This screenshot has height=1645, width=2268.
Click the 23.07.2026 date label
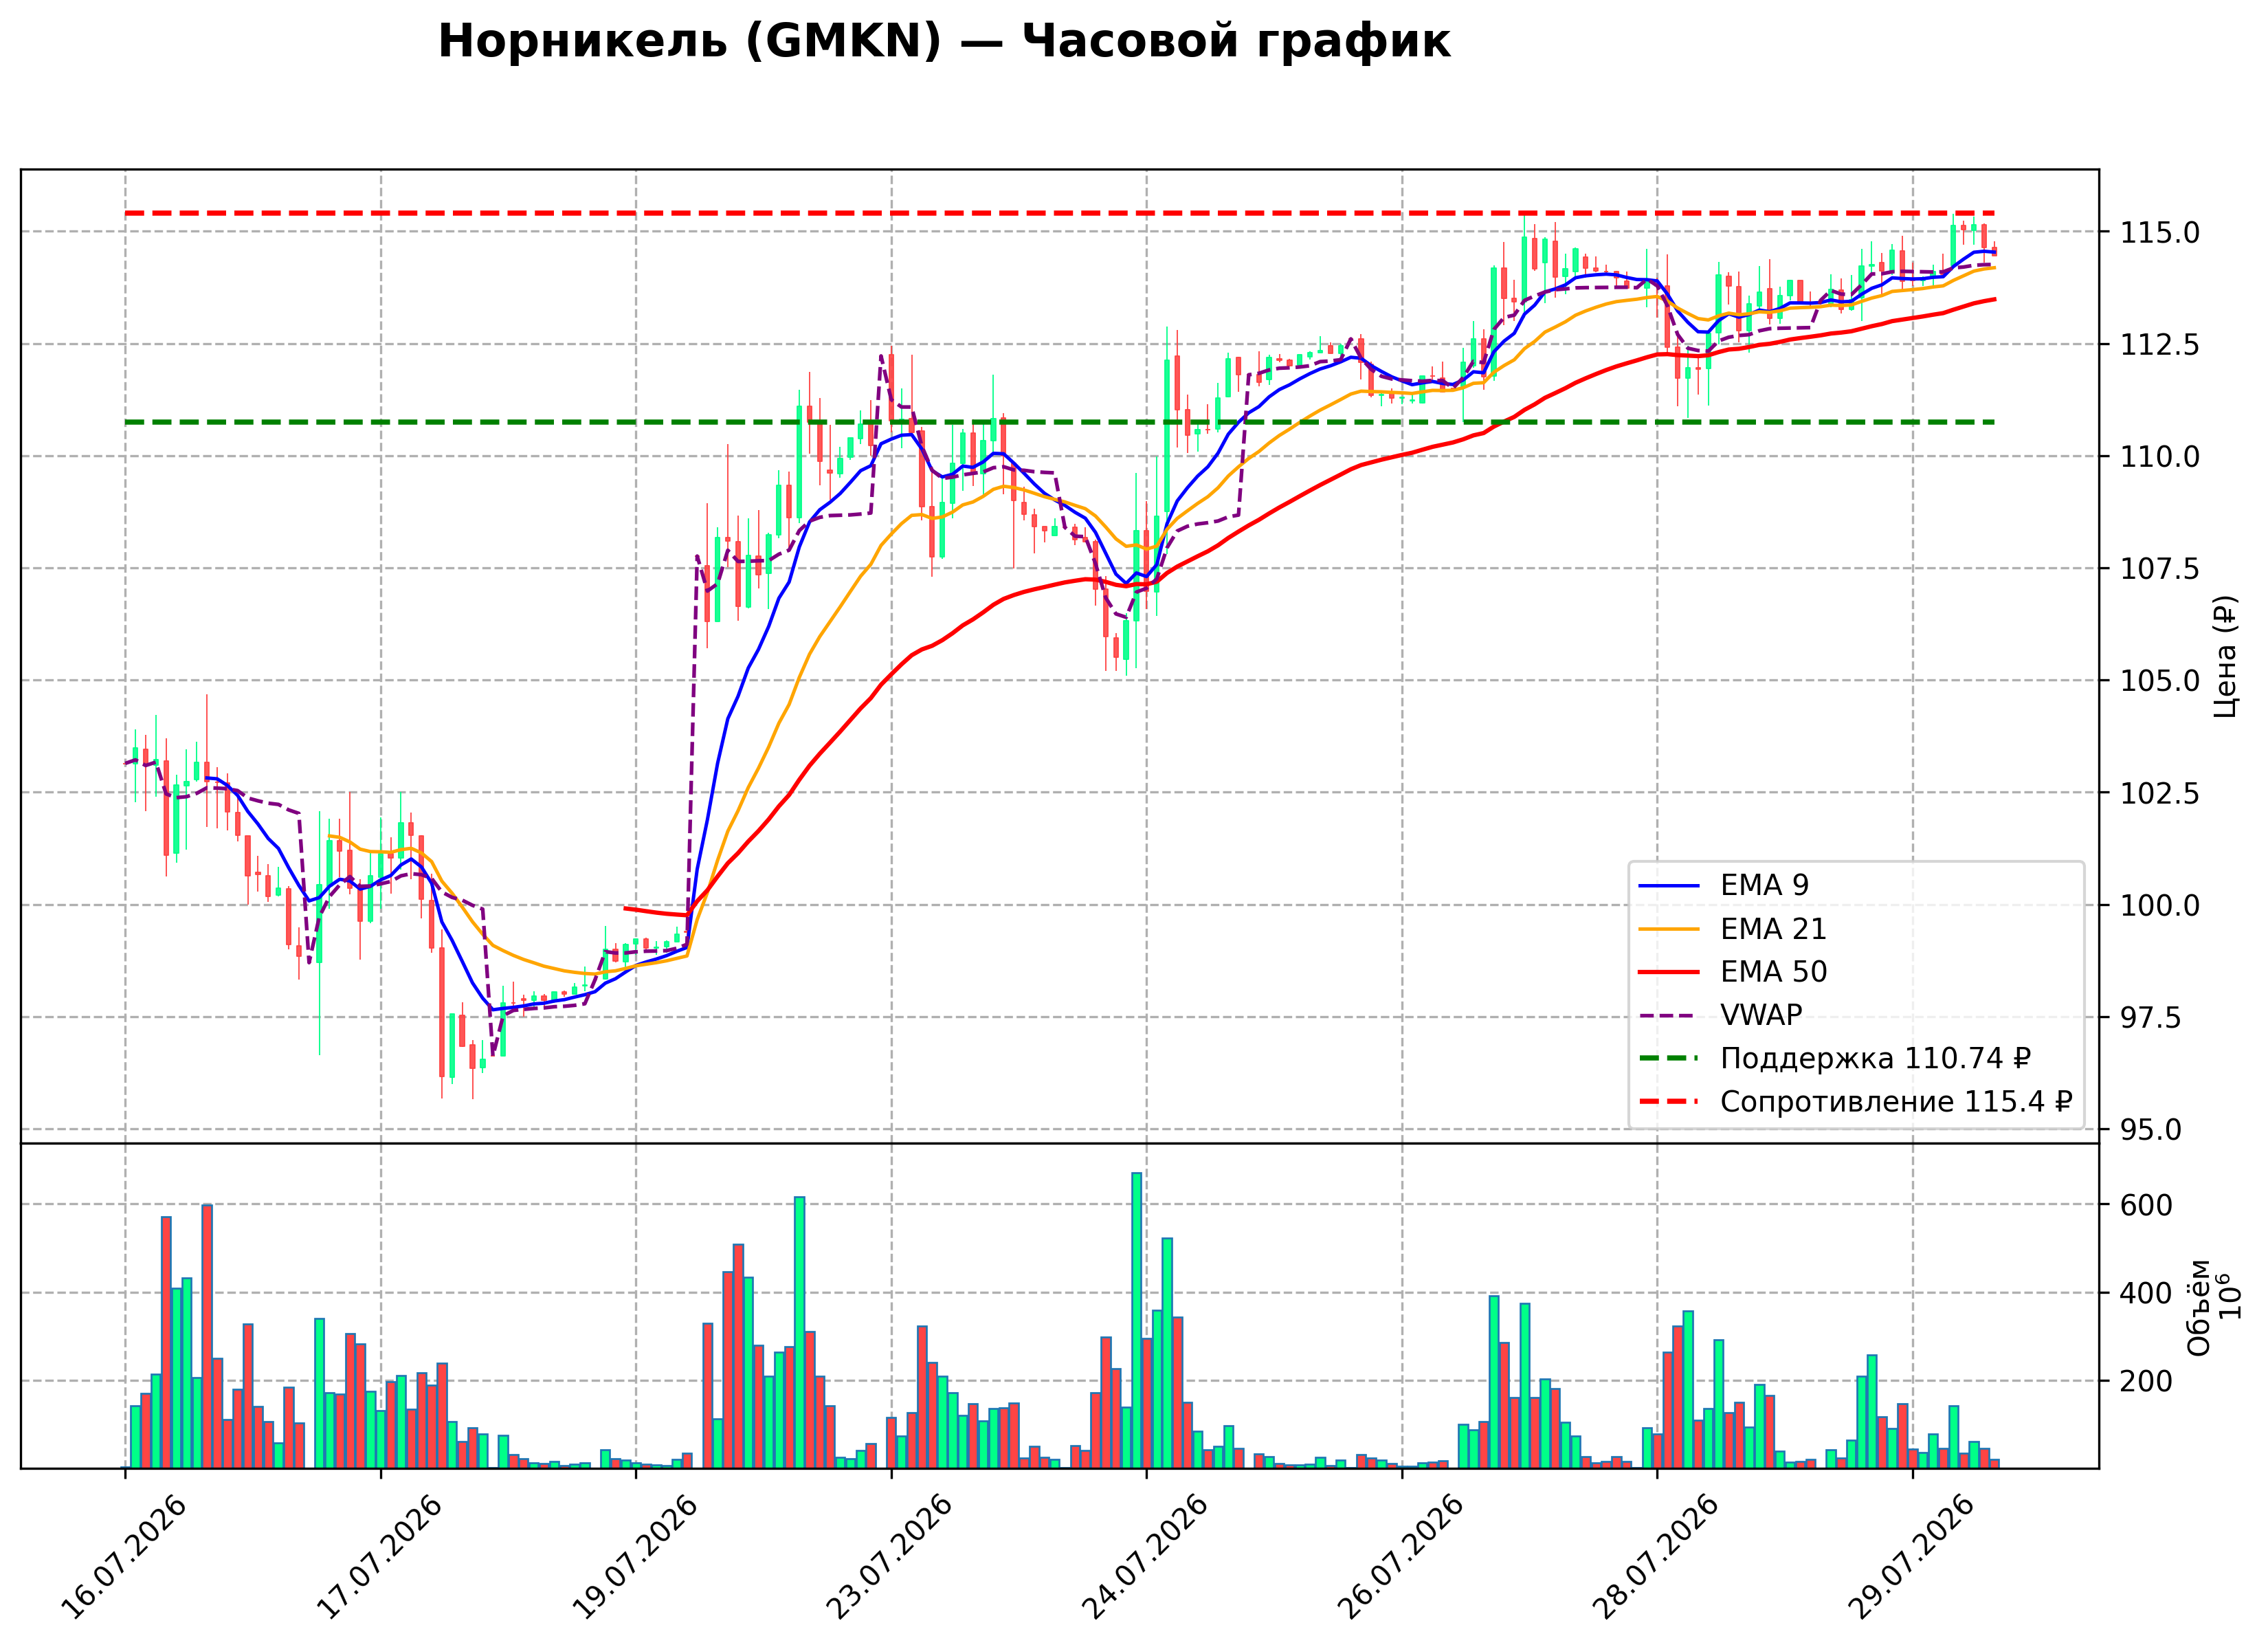[x=890, y=1558]
